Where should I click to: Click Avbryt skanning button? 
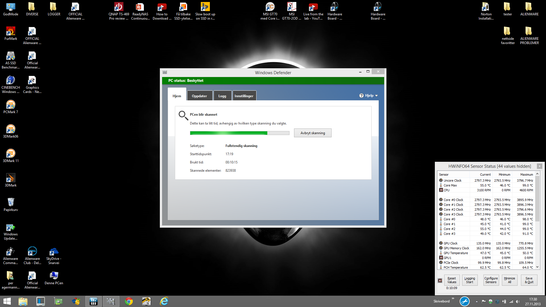point(313,133)
